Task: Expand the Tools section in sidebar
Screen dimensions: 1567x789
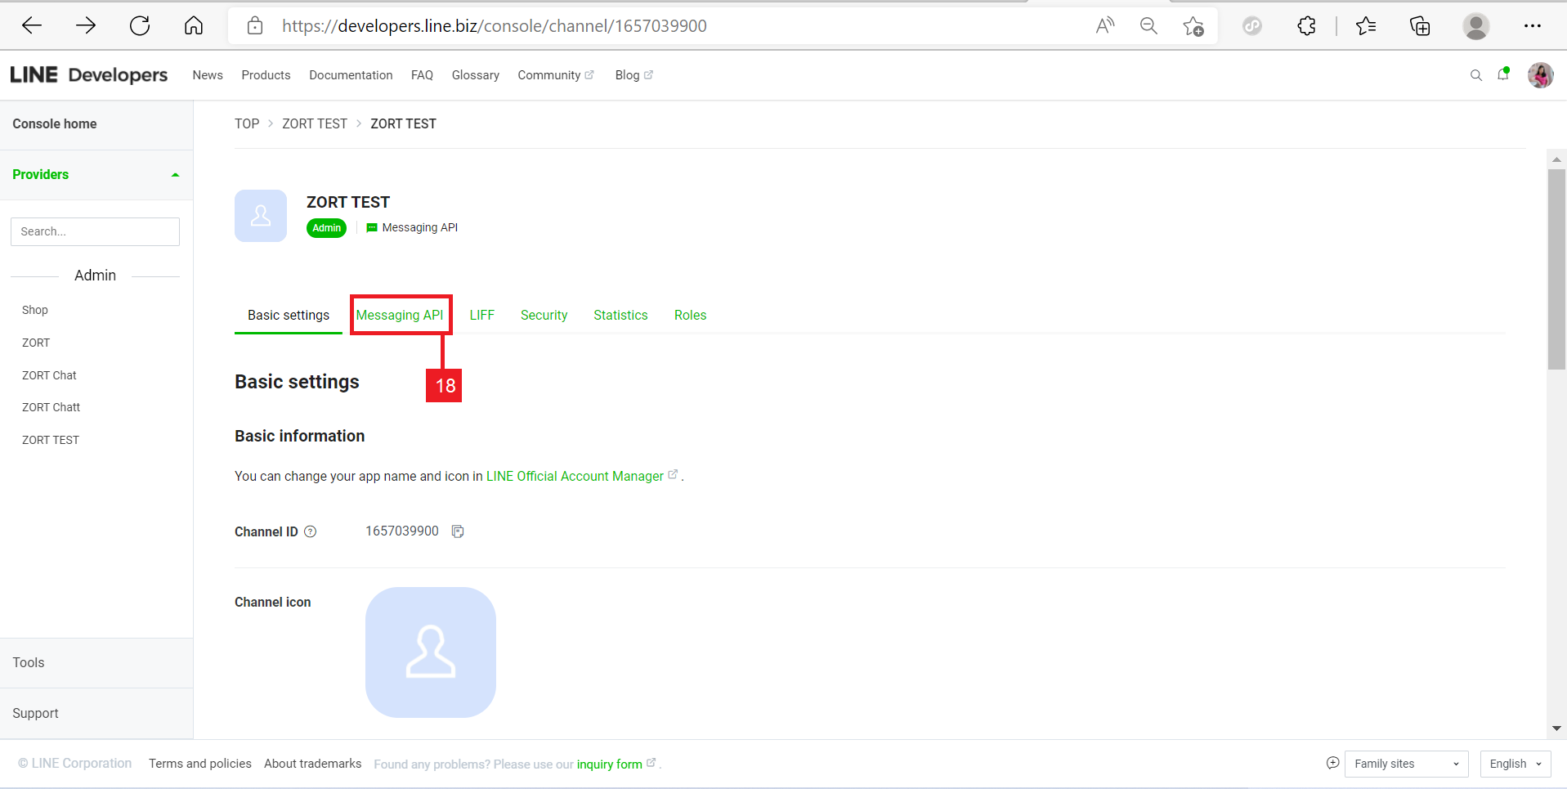Action: (96, 663)
